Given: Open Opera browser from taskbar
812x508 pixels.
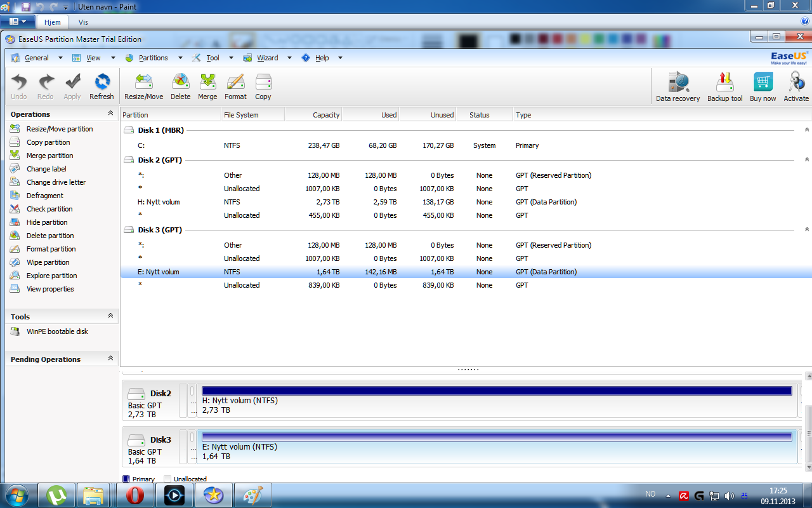Looking at the screenshot, I should point(135,495).
